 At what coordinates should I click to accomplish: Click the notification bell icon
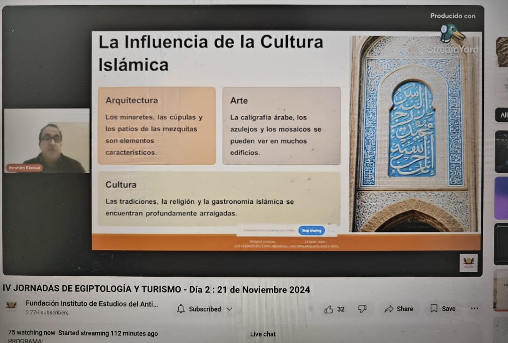[181, 309]
